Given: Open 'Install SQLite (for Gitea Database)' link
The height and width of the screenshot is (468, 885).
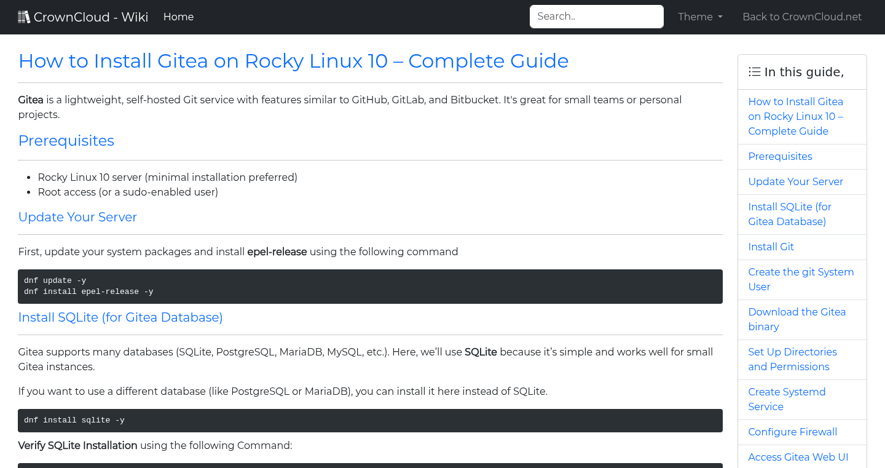Looking at the screenshot, I should tap(790, 214).
